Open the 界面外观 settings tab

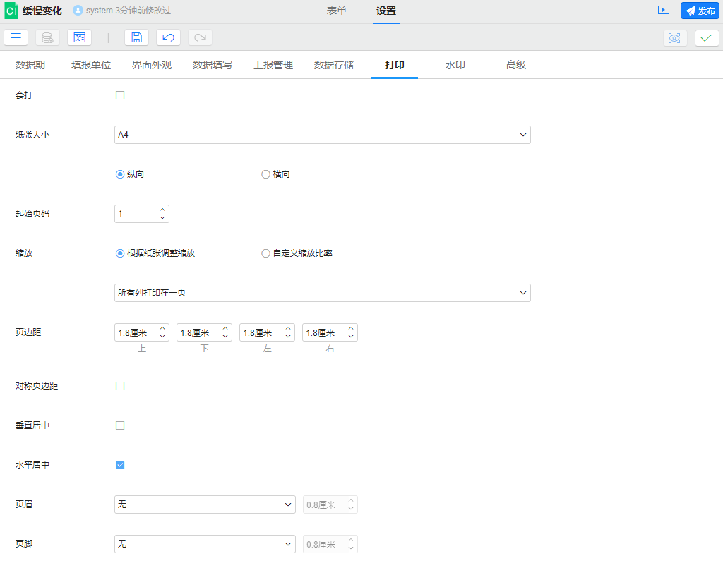pos(152,65)
